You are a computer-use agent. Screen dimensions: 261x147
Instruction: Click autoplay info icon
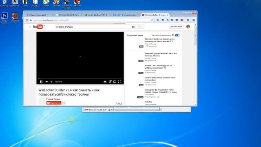173,35
